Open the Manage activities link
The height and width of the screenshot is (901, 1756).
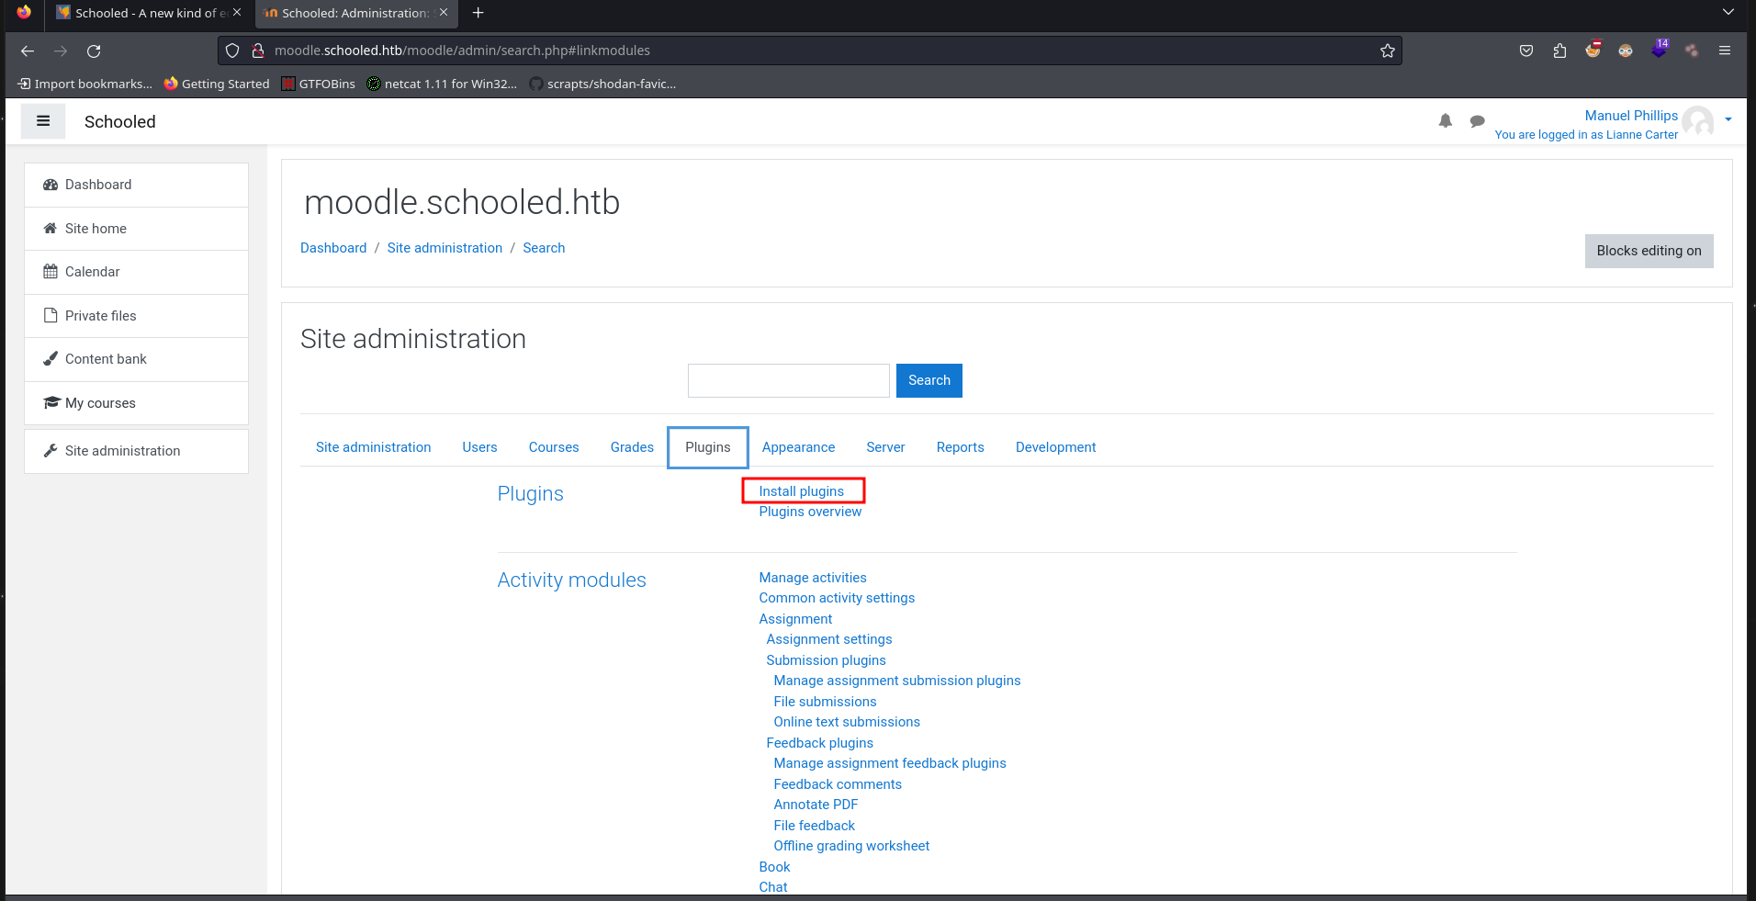812,578
